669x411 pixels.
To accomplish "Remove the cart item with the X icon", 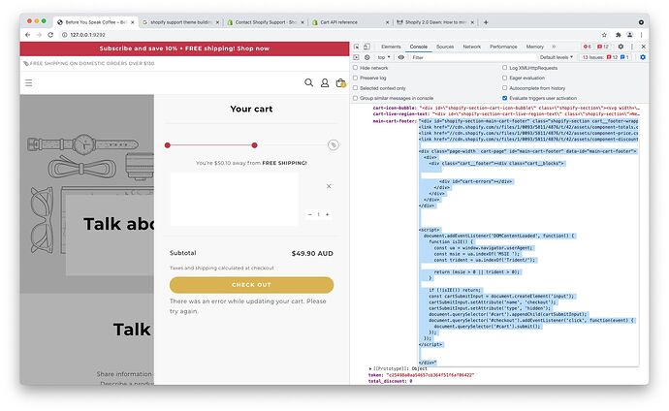I will [x=329, y=186].
